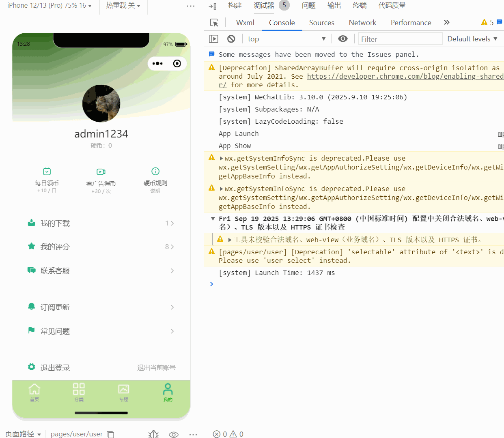Click the warning count triangle icon at bottom
The height and width of the screenshot is (438, 504).
(233, 434)
